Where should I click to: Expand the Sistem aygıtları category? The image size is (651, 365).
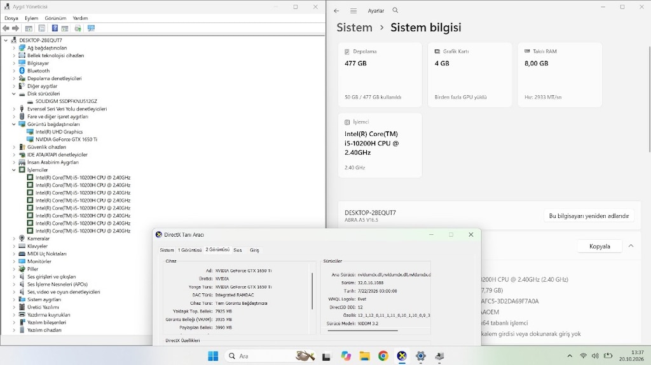tap(14, 300)
